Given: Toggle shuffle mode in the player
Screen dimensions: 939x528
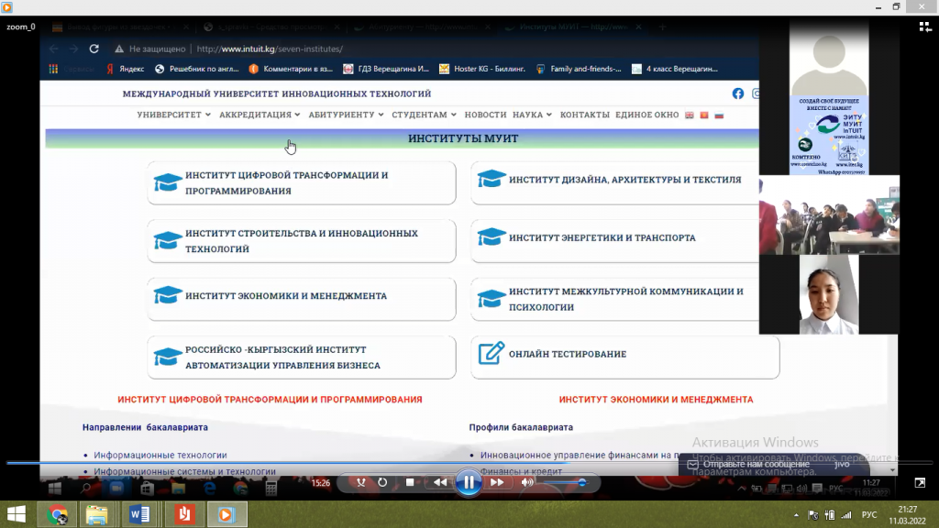Looking at the screenshot, I should [x=360, y=482].
